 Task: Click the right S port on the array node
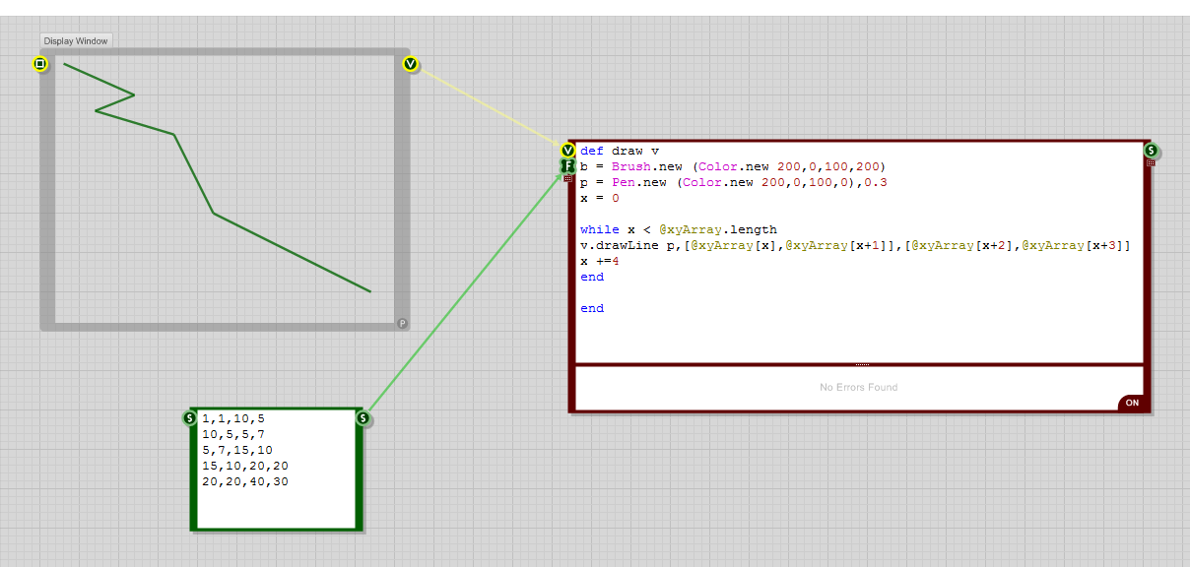click(x=363, y=418)
